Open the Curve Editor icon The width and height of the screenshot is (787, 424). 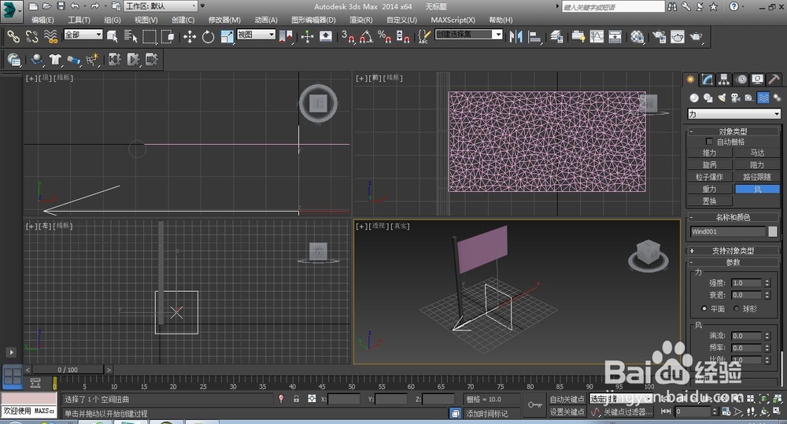(597, 36)
